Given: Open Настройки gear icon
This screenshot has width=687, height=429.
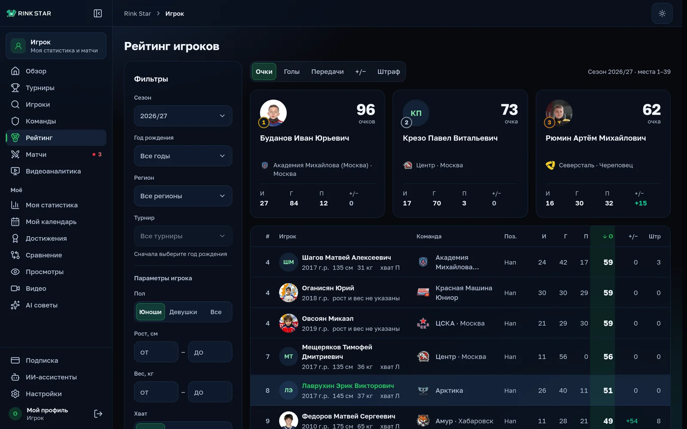Looking at the screenshot, I should coord(15,394).
